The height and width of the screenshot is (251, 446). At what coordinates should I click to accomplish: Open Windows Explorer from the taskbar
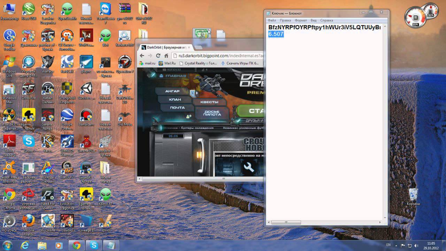(x=42, y=245)
